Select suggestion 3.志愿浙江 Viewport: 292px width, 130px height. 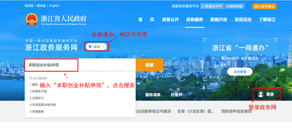click(37, 98)
